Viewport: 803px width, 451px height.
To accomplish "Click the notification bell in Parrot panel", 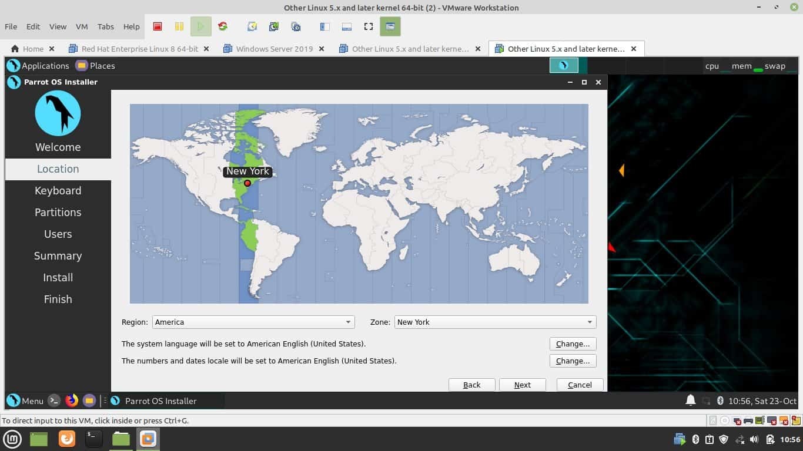I will pyautogui.click(x=691, y=400).
